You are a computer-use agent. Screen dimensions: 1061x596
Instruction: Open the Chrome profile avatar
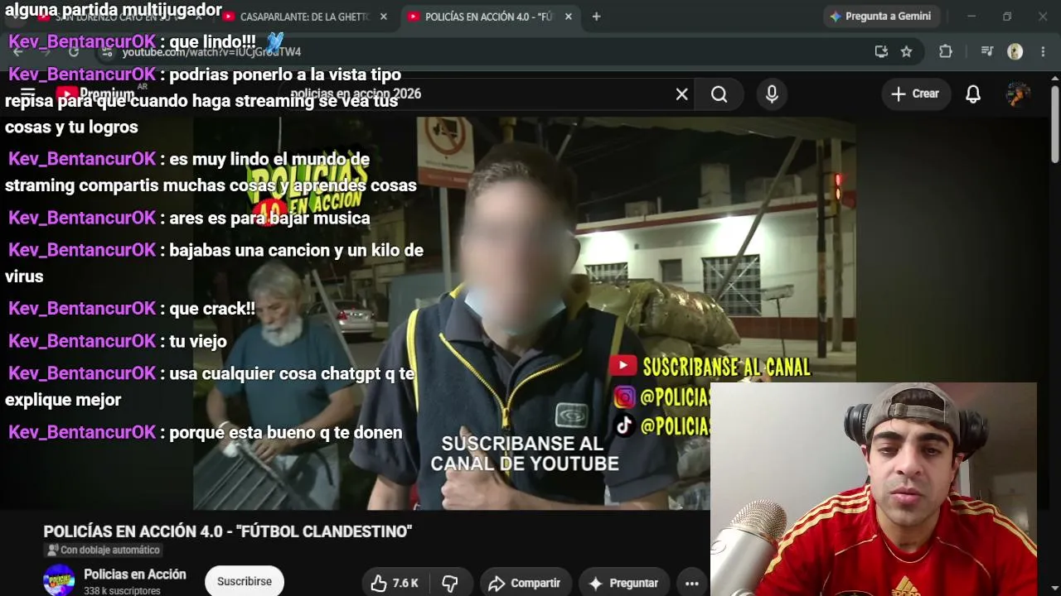click(1015, 51)
